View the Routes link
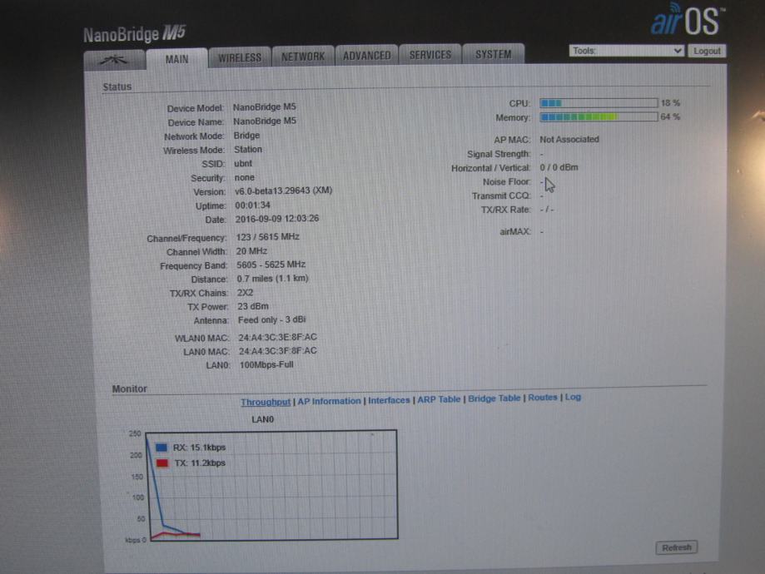Image resolution: width=765 pixels, height=574 pixels. (542, 398)
